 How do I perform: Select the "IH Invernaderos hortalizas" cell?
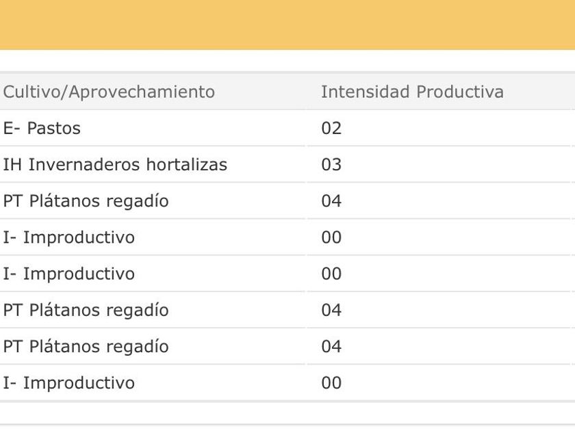[115, 165]
